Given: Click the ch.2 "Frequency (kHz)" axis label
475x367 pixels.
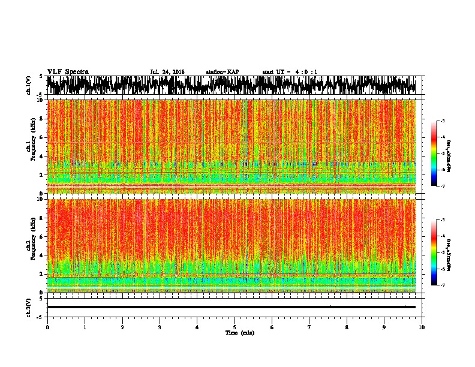Looking at the screenshot, I should [33, 239].
